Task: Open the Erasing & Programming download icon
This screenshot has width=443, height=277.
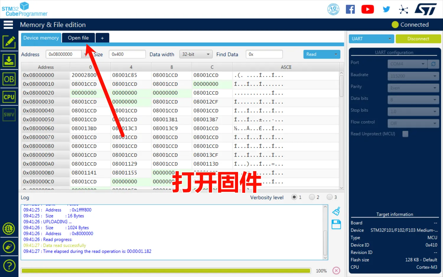Action: coord(9,61)
